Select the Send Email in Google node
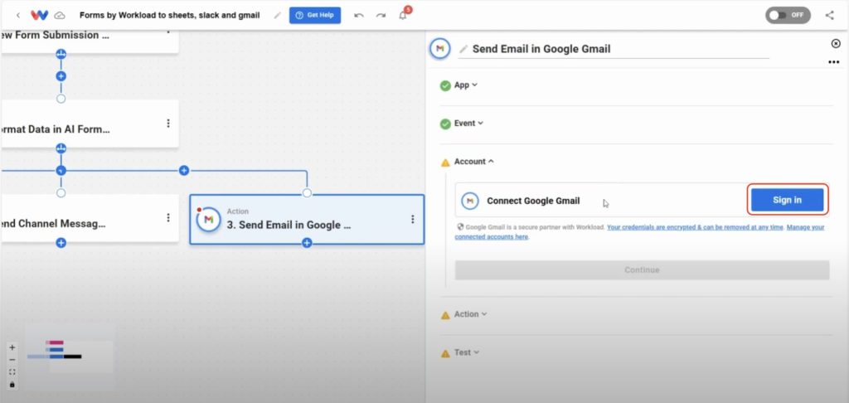Viewport: 849px width, 403px height. 307,220
